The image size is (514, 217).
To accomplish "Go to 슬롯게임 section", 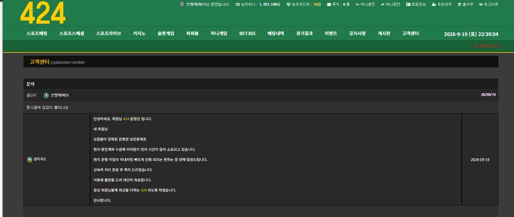I will pos(166,34).
